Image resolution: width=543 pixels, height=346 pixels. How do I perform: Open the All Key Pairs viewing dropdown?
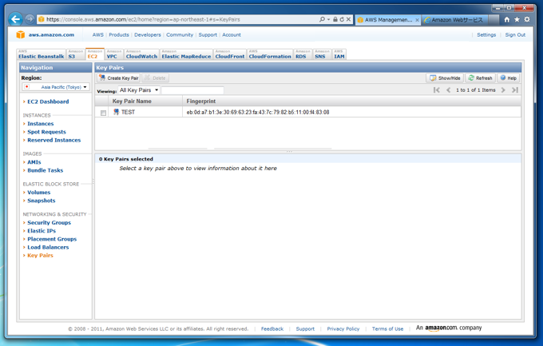(139, 90)
